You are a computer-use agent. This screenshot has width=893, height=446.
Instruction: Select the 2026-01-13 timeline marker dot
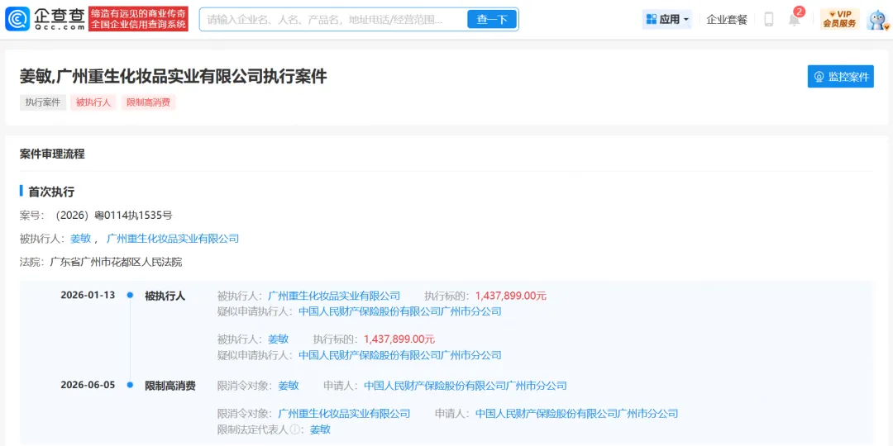click(x=130, y=295)
